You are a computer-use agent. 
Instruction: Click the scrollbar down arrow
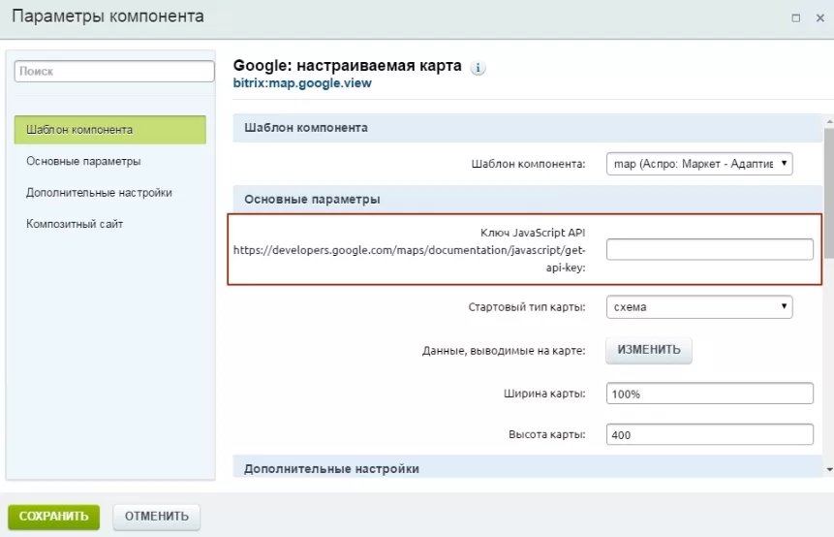pos(829,470)
